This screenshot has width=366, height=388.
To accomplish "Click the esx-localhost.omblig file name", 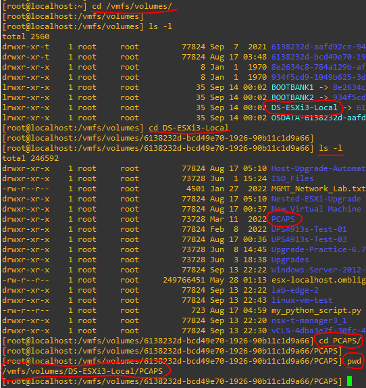I will pos(318,280).
